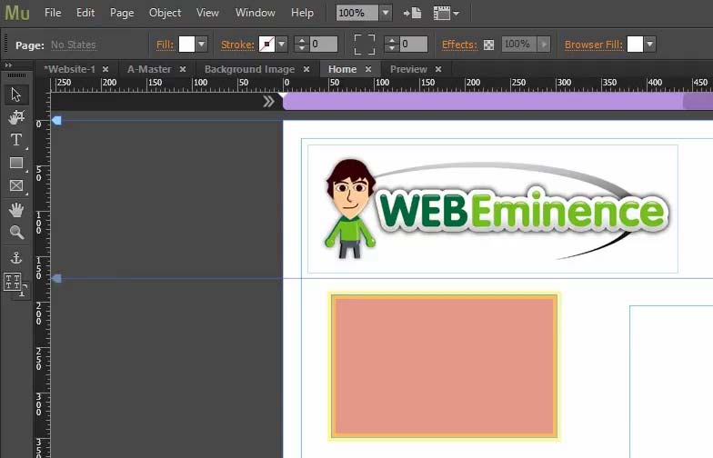
Task: Expand the toolbar double-arrow
Action: (8, 65)
